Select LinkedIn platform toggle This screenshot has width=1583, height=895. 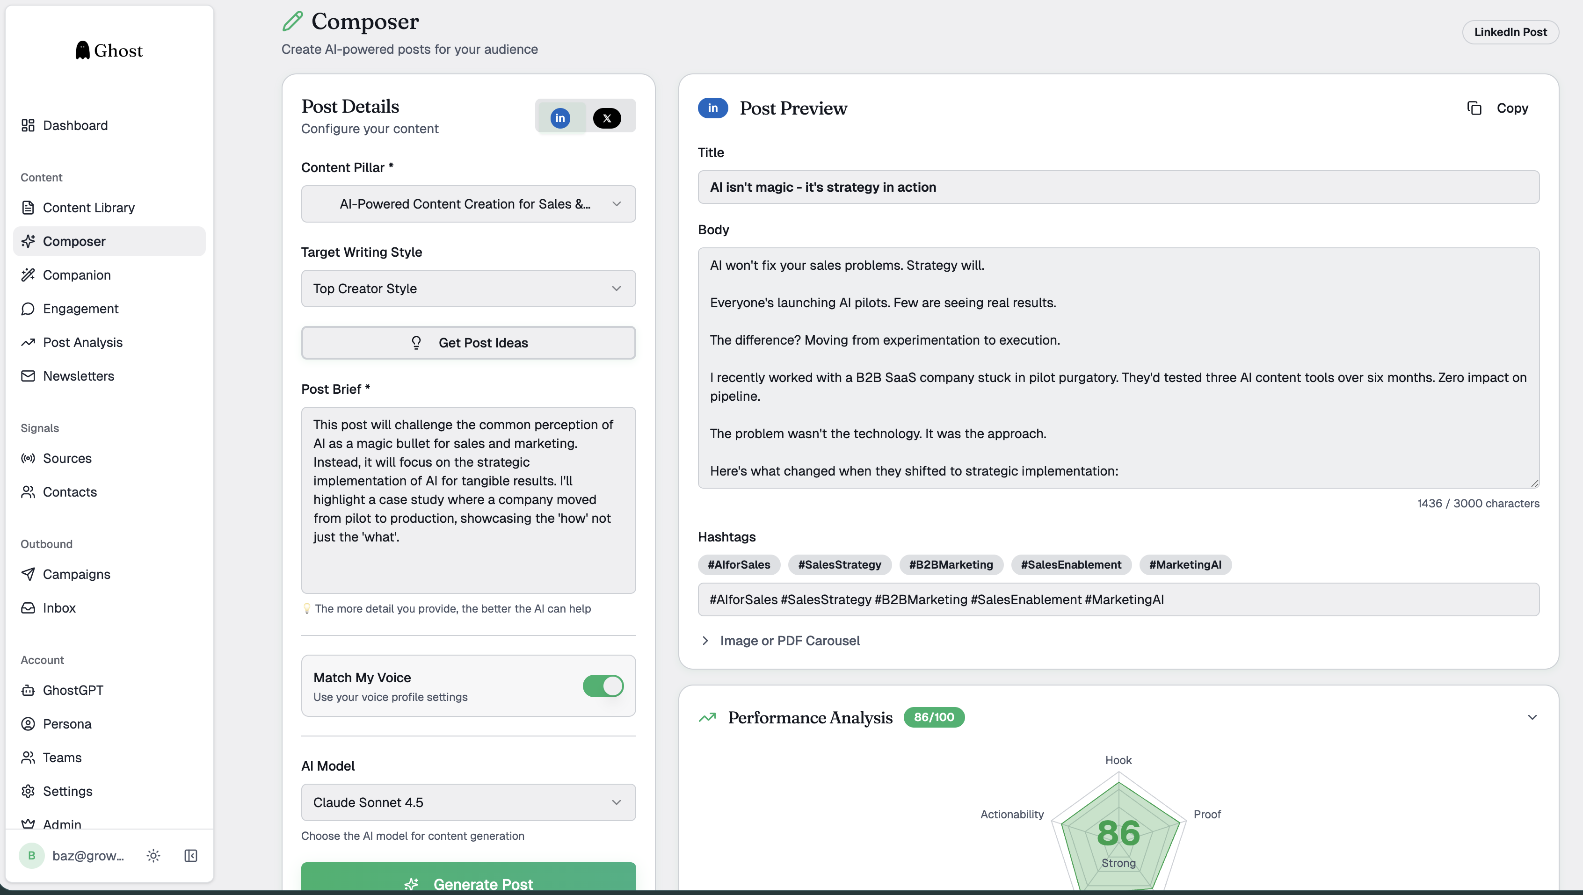(560, 118)
